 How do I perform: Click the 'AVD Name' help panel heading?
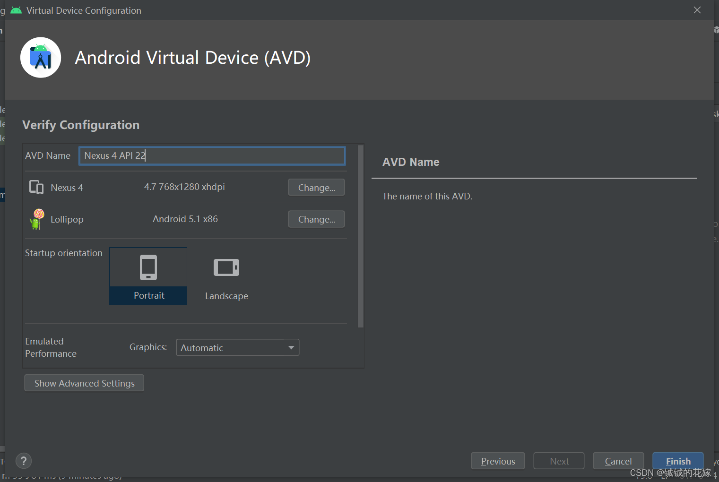411,162
